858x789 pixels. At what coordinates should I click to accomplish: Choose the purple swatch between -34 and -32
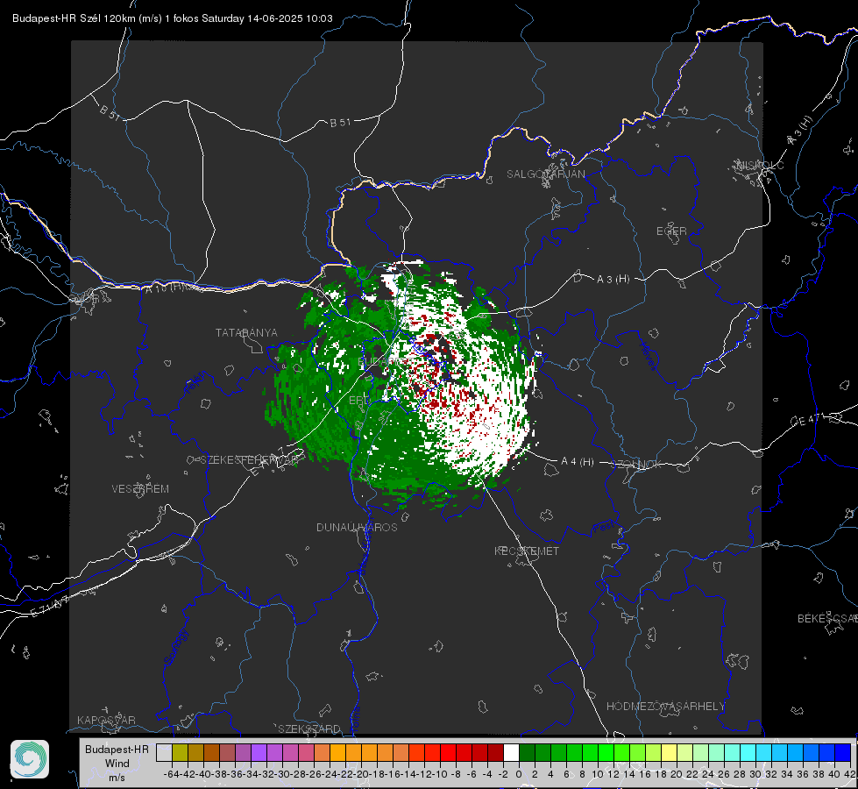coord(259,752)
